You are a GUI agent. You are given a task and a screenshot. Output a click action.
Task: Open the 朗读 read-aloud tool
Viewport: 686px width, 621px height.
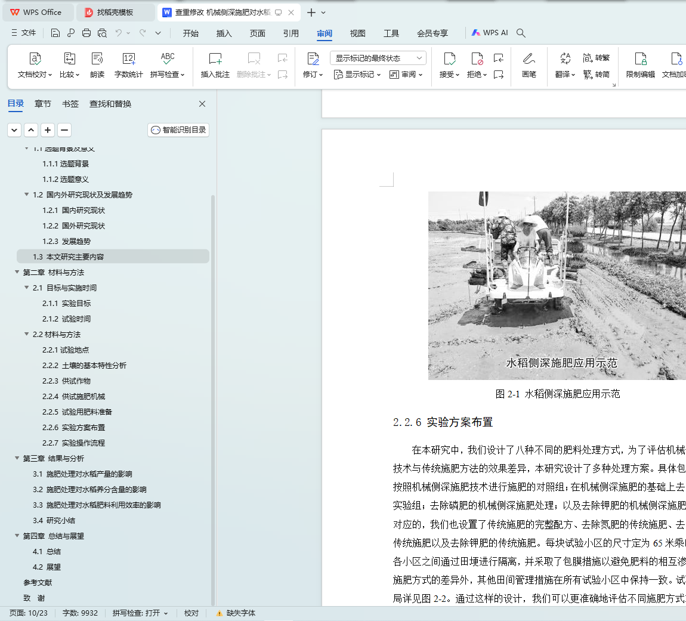[97, 59]
